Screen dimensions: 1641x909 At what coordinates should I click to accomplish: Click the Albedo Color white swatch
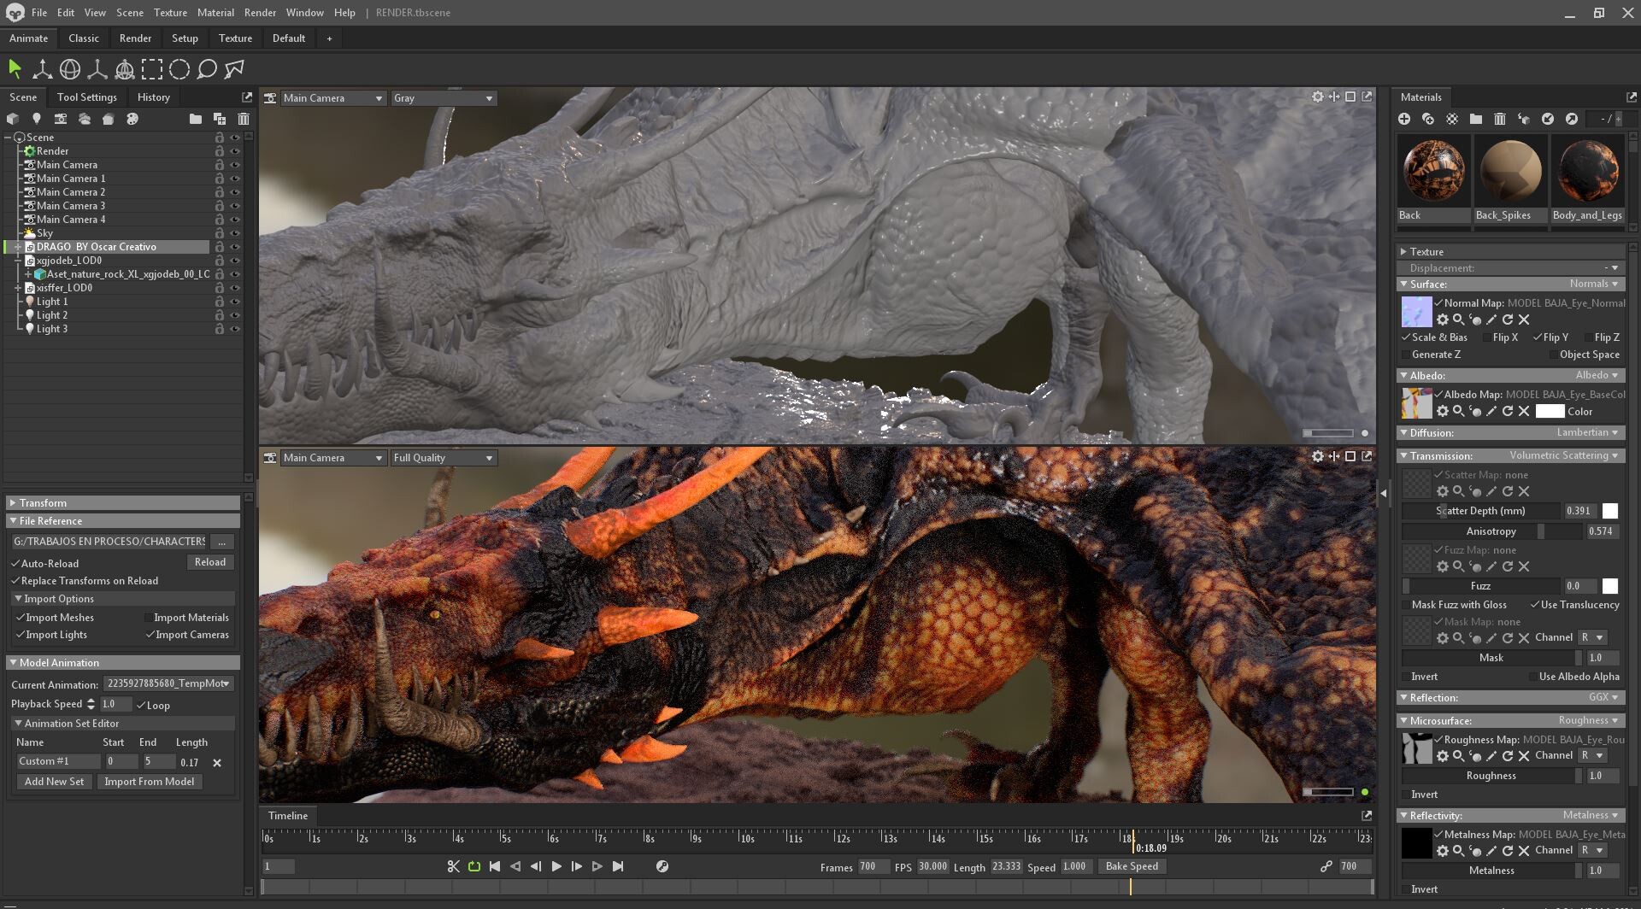click(1549, 412)
